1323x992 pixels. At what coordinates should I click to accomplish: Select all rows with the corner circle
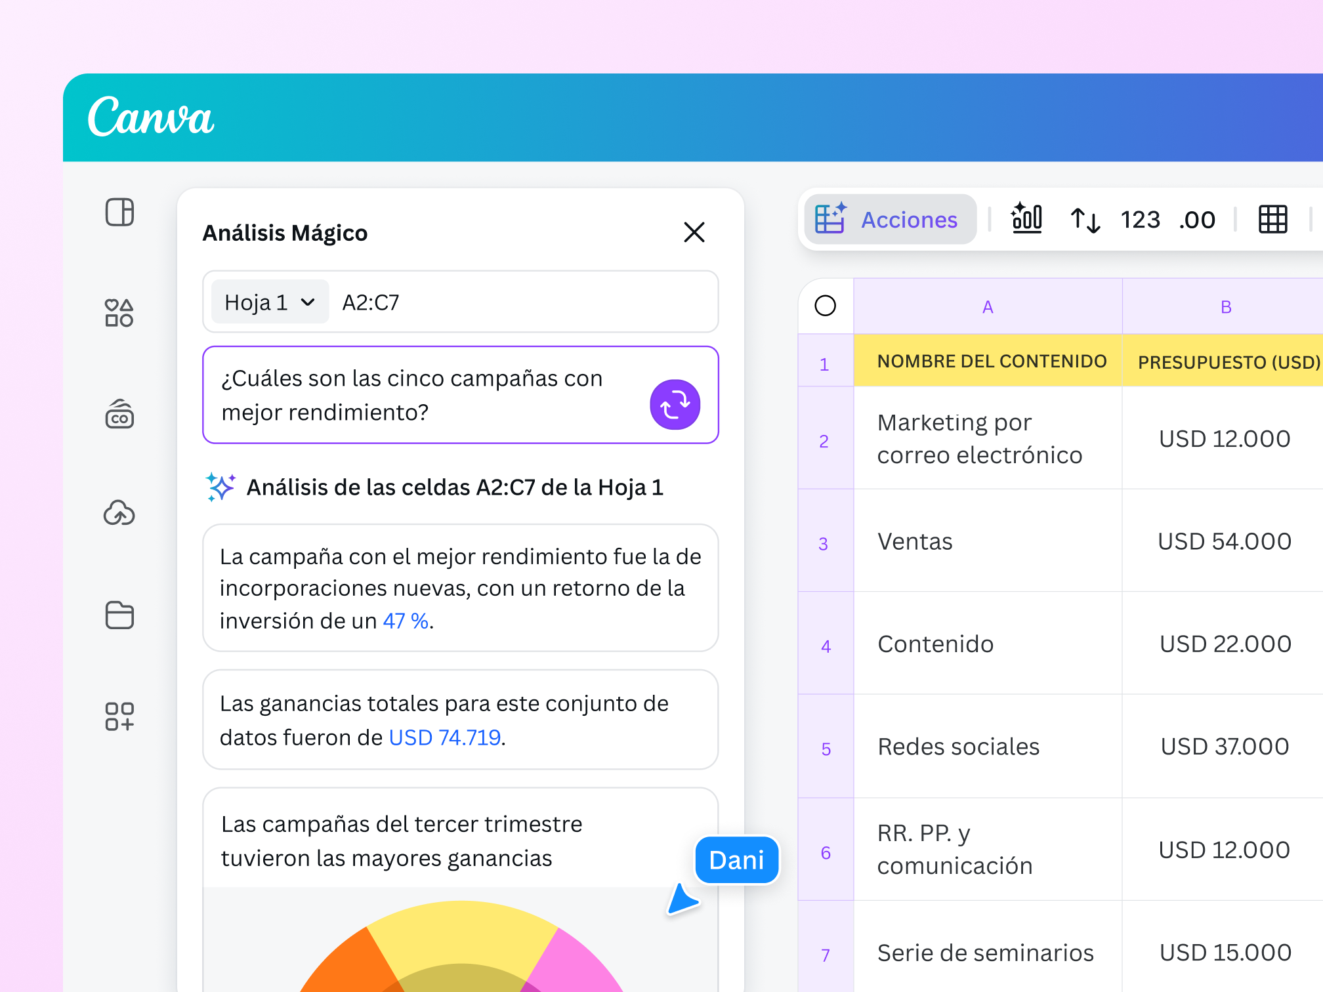[x=826, y=304]
